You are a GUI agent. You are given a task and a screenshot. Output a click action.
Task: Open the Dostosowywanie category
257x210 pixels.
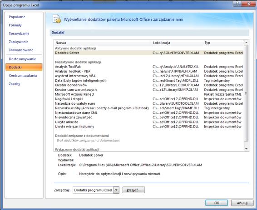(22, 59)
